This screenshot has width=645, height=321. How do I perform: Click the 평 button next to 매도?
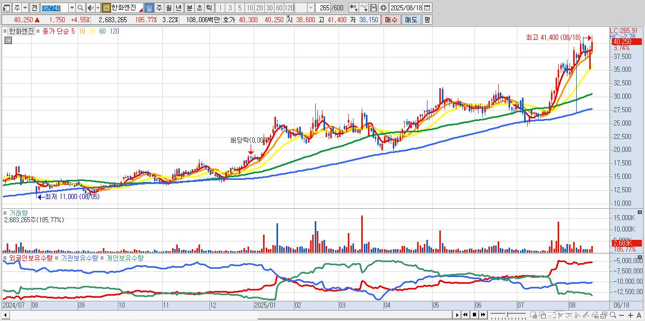pyautogui.click(x=427, y=20)
